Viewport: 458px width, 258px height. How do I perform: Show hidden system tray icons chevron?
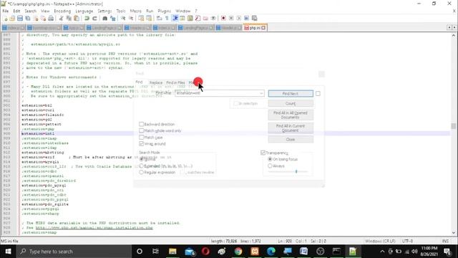(382, 252)
